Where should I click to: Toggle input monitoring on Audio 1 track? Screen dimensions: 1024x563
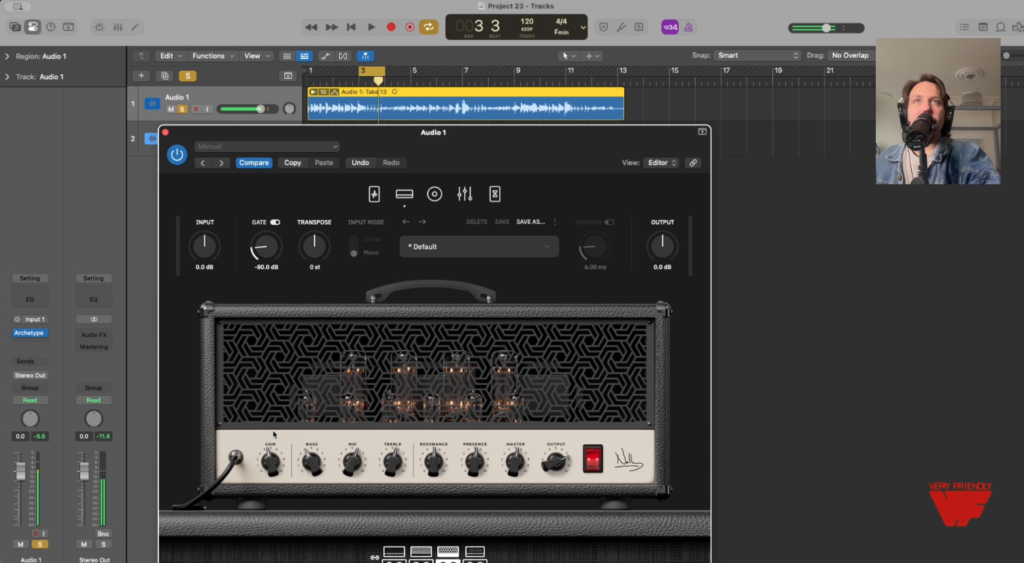207,109
